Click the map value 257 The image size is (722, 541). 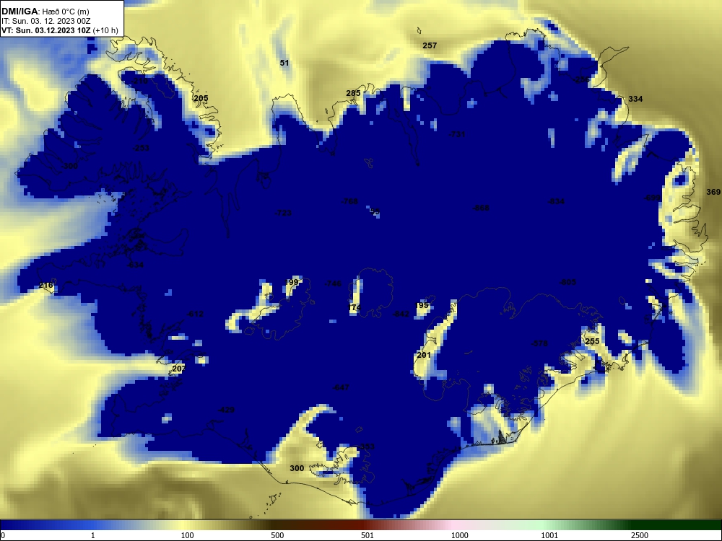tap(430, 45)
